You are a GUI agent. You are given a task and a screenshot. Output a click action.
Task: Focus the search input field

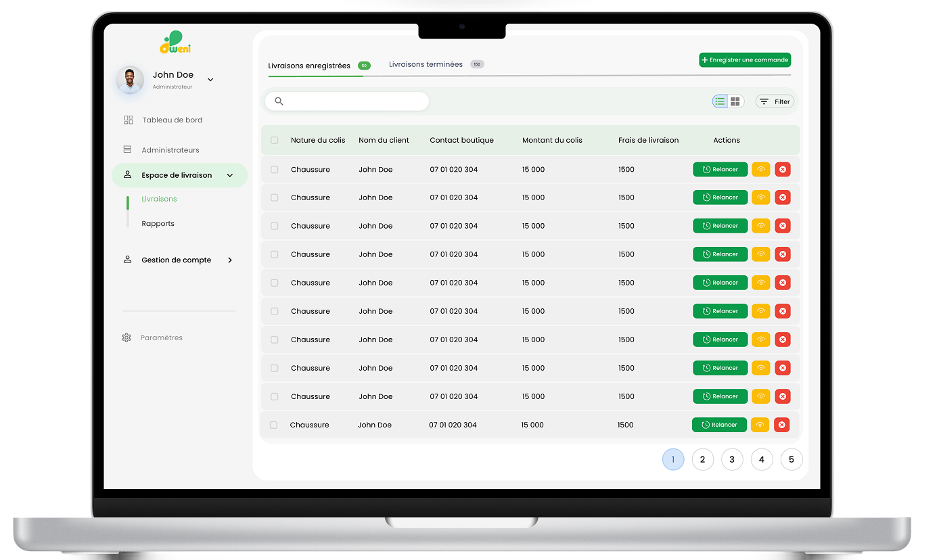(x=347, y=101)
